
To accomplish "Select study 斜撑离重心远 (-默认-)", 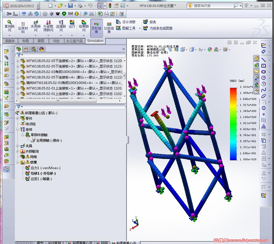I will point(41,113).
